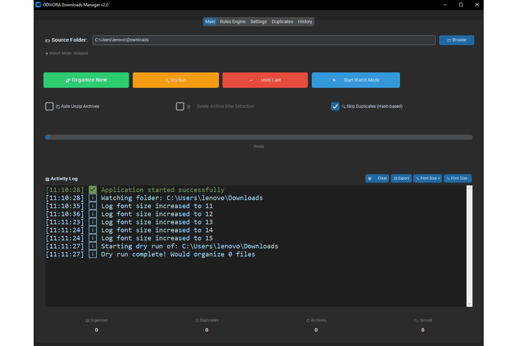Click the folder icon beside Source Folder
Screen dimensions: 518x346
[x=47, y=41]
